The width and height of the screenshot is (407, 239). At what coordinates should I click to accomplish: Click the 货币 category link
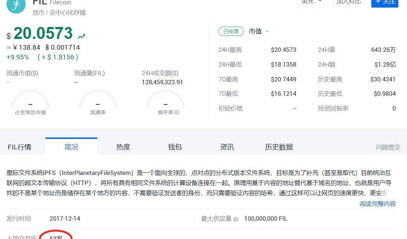tap(38, 13)
